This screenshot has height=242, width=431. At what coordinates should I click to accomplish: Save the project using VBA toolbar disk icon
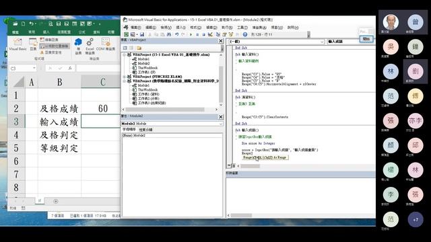(142, 34)
